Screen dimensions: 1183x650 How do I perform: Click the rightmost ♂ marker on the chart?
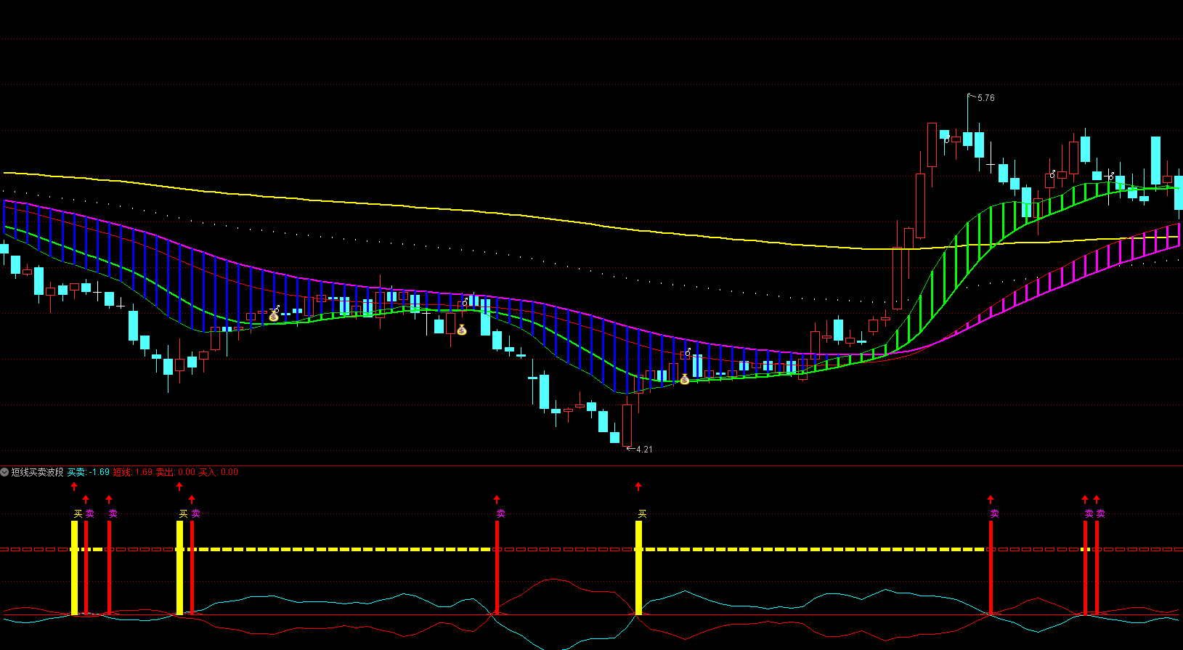click(x=1110, y=176)
